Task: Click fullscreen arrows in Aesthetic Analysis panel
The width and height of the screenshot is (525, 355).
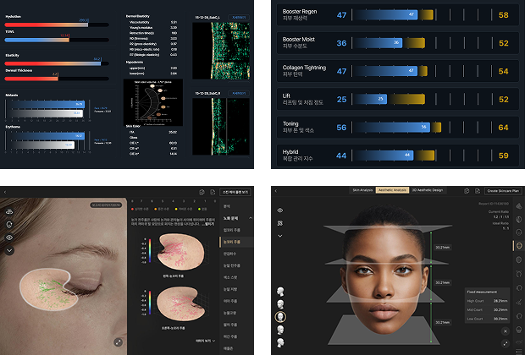Action: click(506, 343)
